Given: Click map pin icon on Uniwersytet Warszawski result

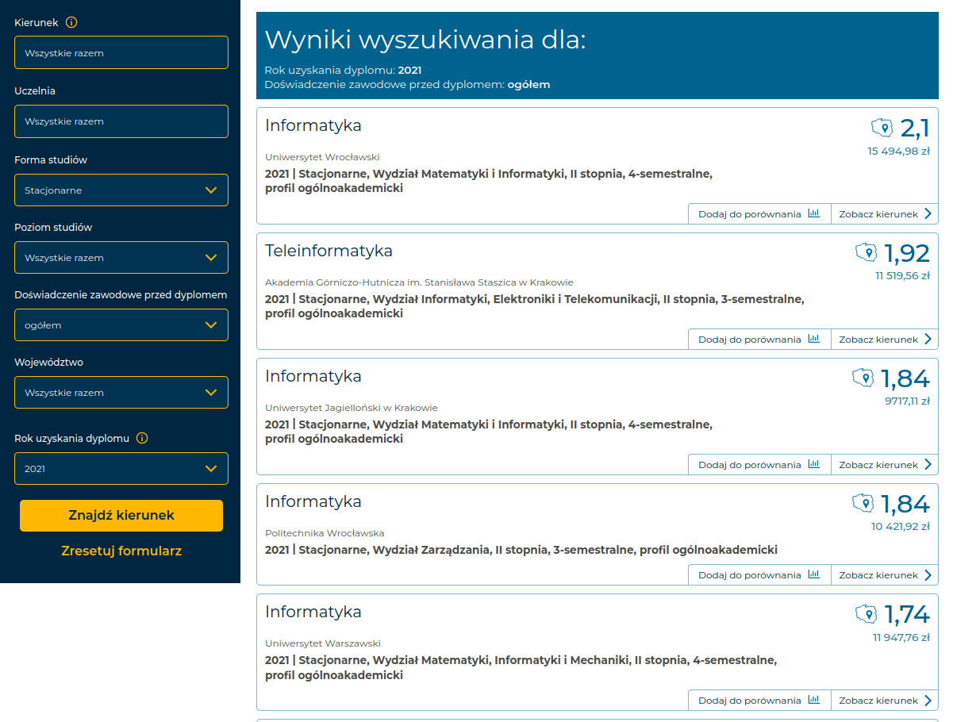Looking at the screenshot, I should pos(866,613).
